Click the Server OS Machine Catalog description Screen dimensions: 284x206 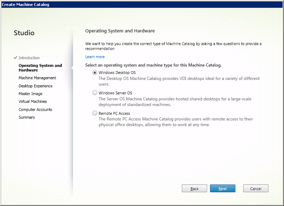point(175,102)
